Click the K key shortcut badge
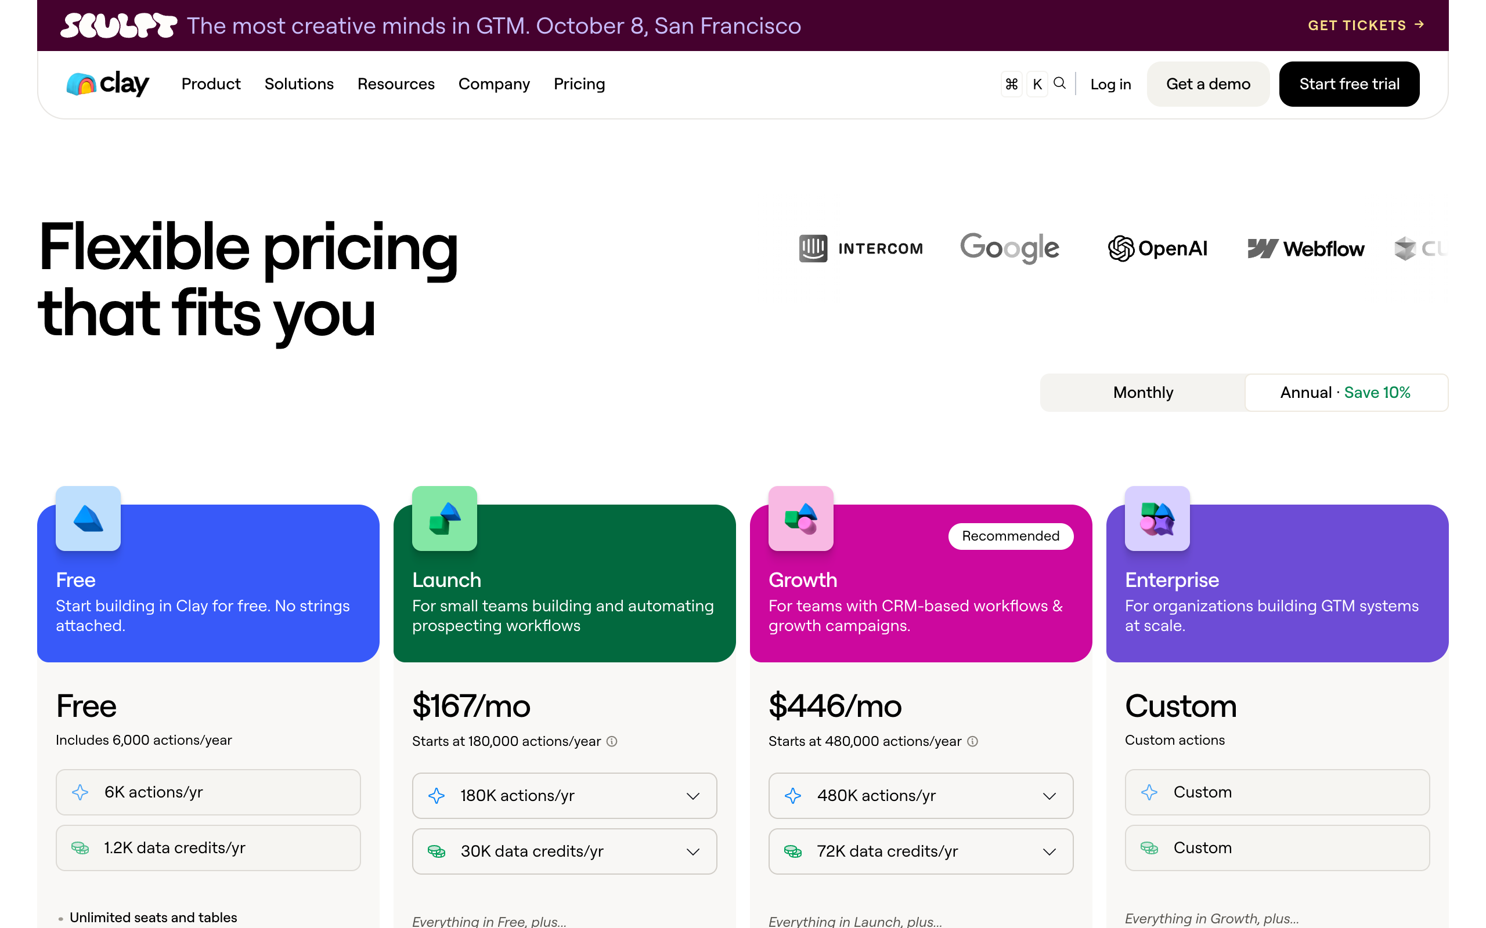Screen dimensions: 1486x928 point(1037,84)
